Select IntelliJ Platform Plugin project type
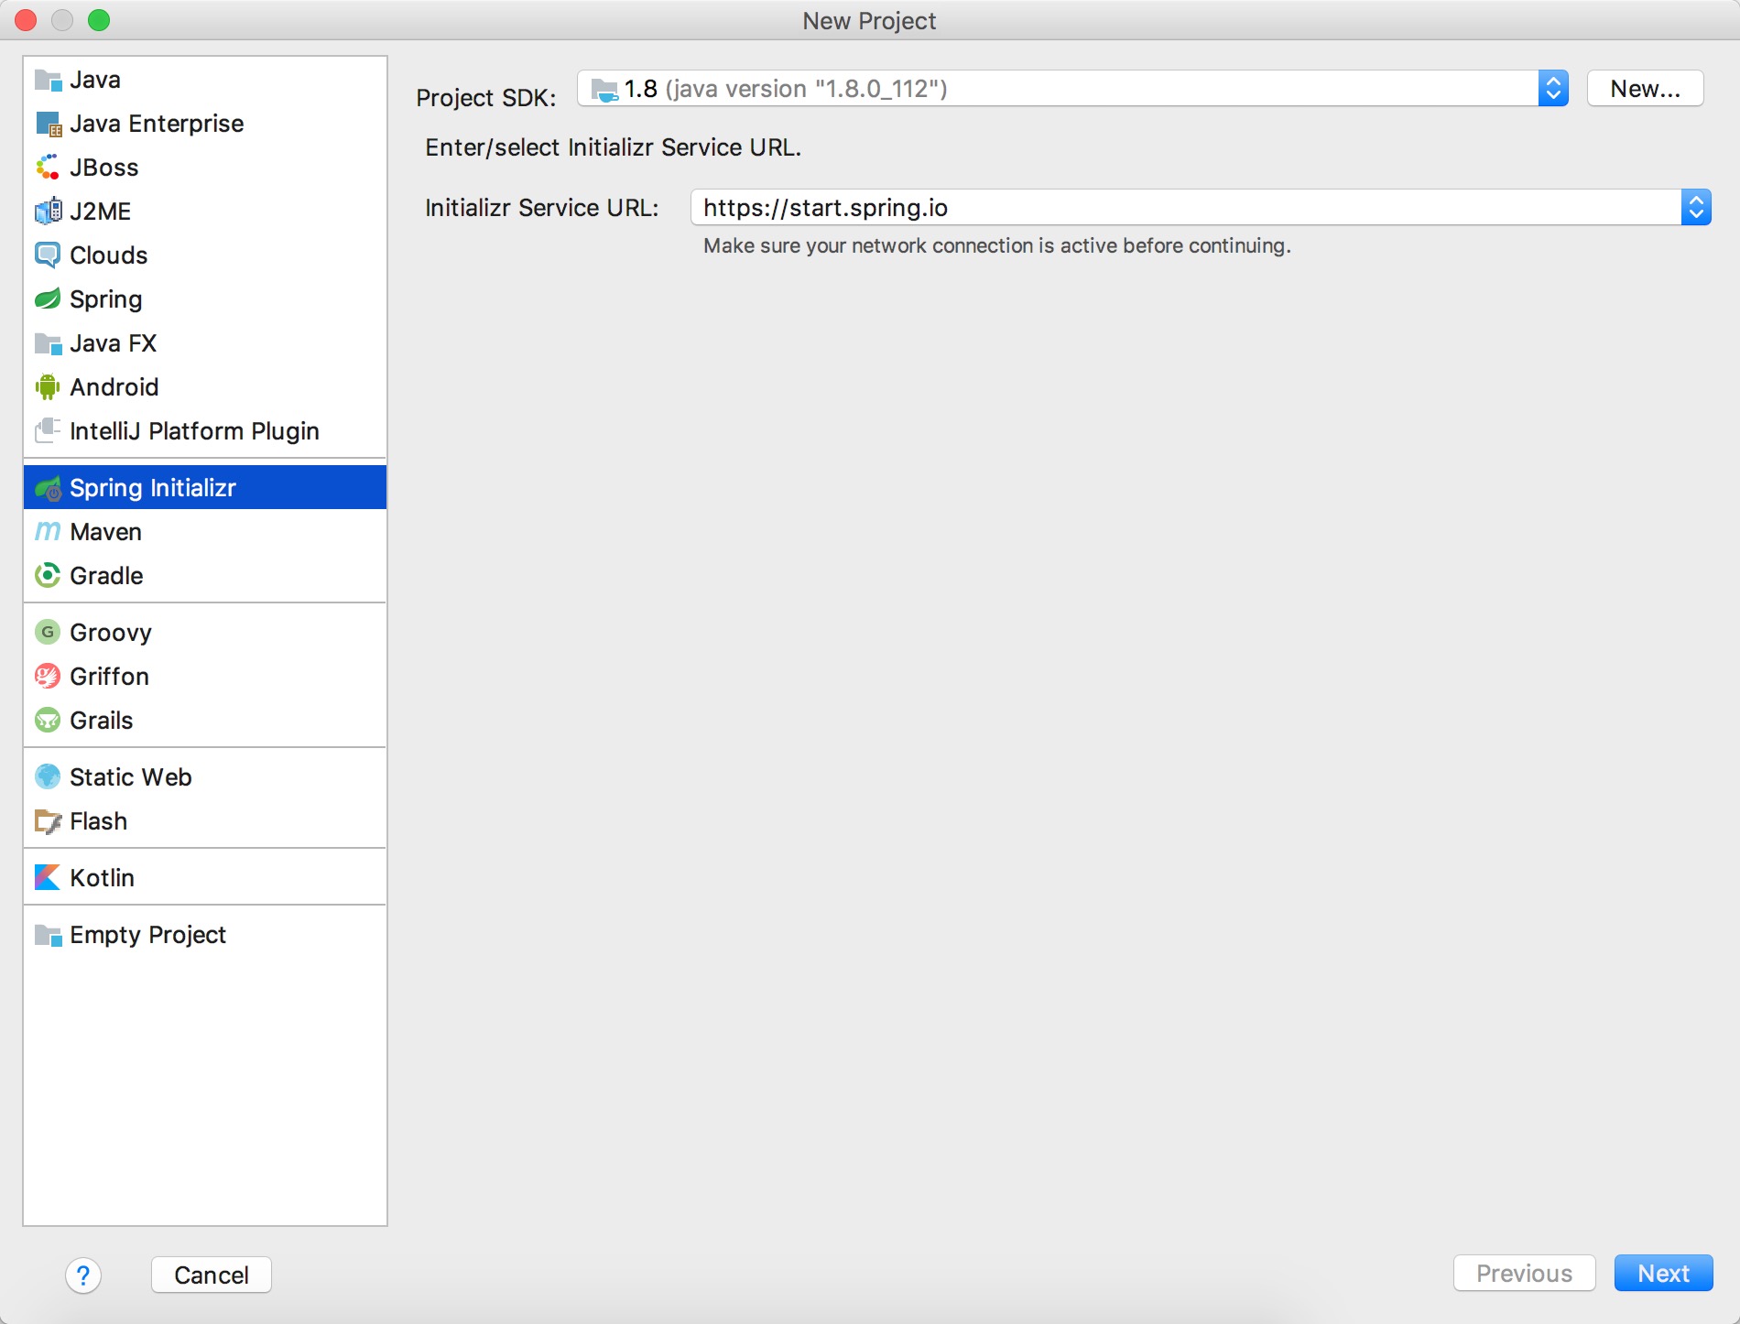Screen dimensions: 1740x1324 [194, 431]
